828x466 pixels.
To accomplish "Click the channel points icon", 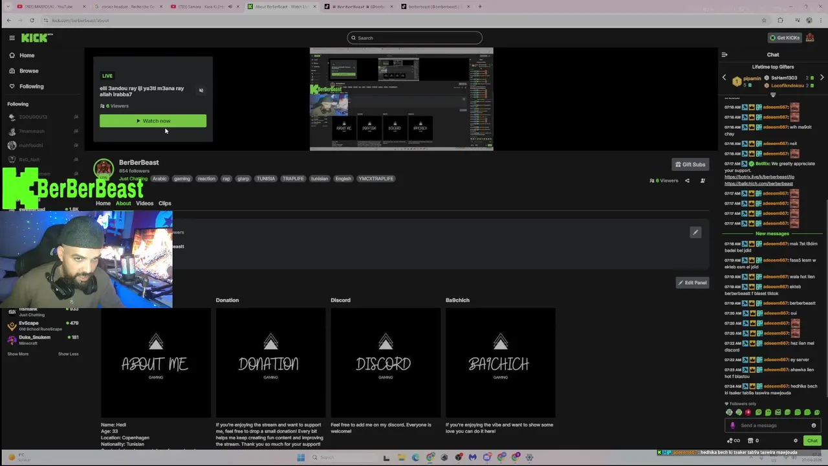I will pyautogui.click(x=734, y=441).
